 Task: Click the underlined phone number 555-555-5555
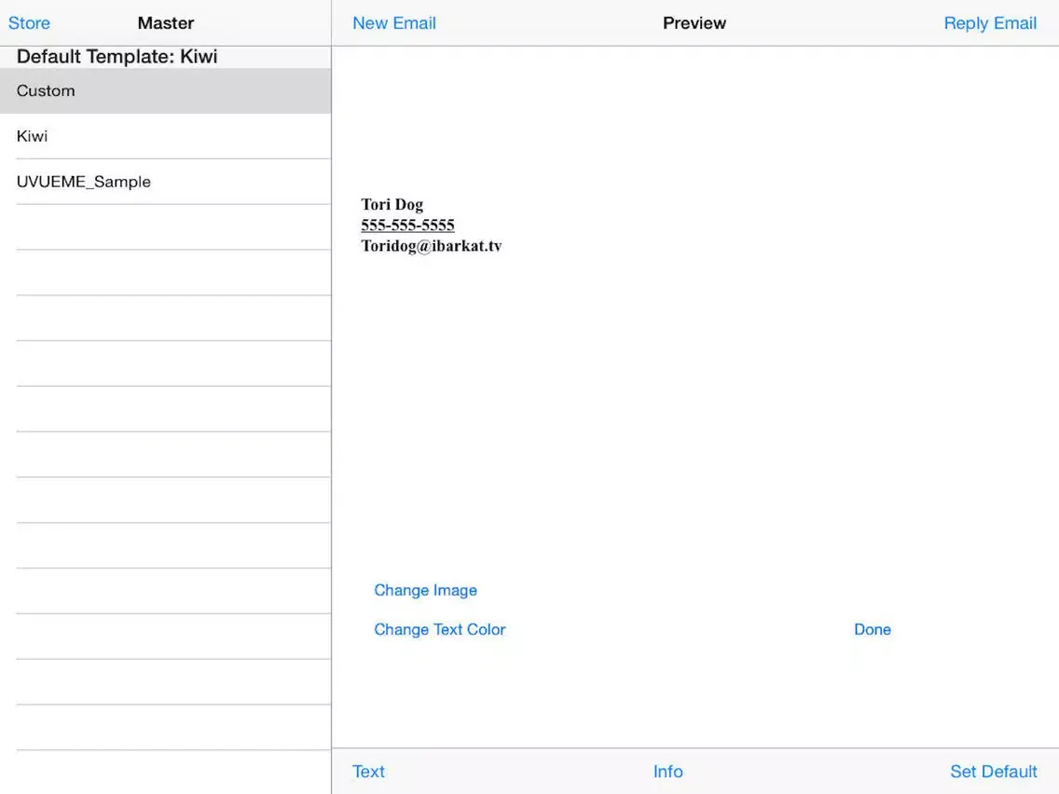point(407,226)
